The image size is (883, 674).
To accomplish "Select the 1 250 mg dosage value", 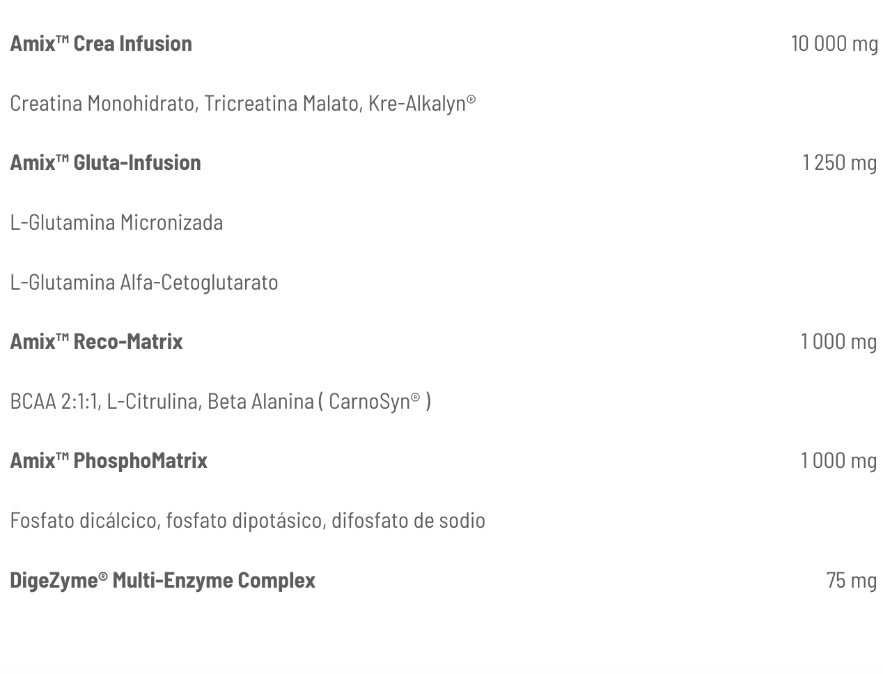I will click(x=839, y=162).
